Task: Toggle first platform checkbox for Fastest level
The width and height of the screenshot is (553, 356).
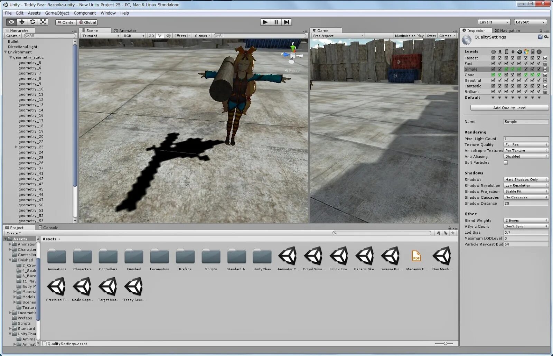Action: 493,58
